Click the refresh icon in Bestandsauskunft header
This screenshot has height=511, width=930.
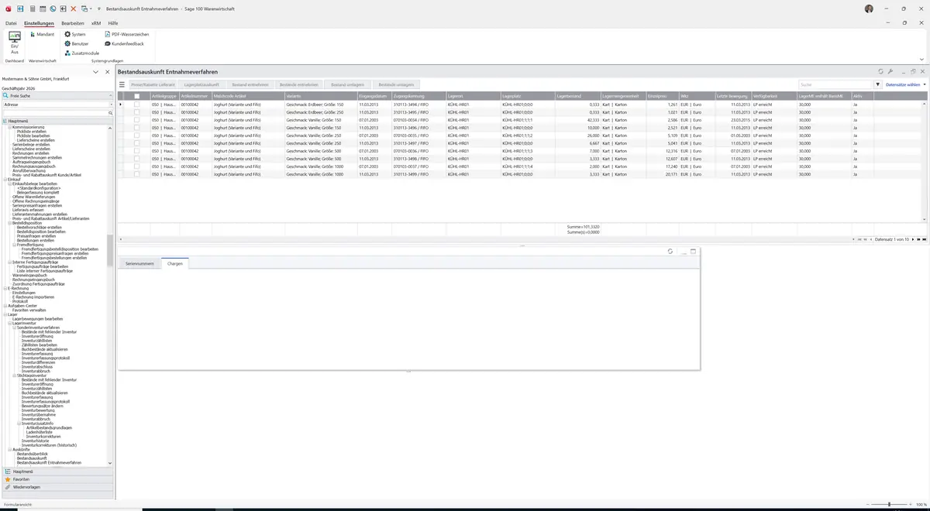[x=880, y=71]
